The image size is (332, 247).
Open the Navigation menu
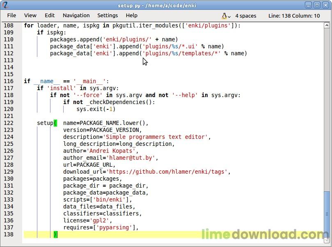(76, 16)
